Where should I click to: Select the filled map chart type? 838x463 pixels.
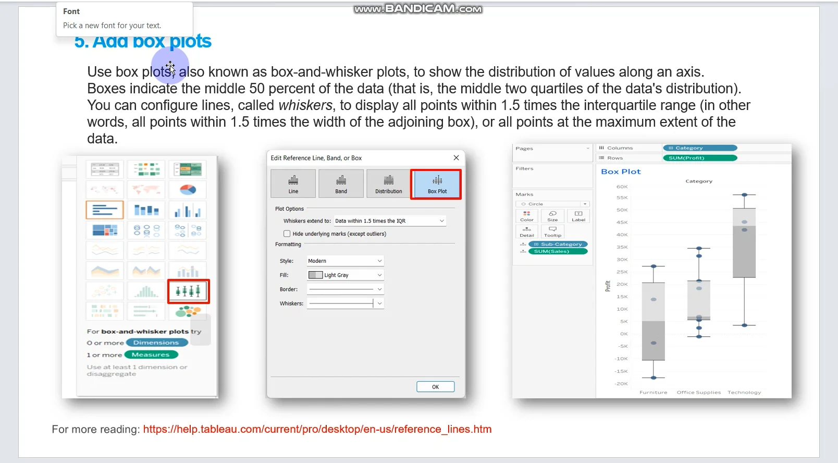(146, 189)
